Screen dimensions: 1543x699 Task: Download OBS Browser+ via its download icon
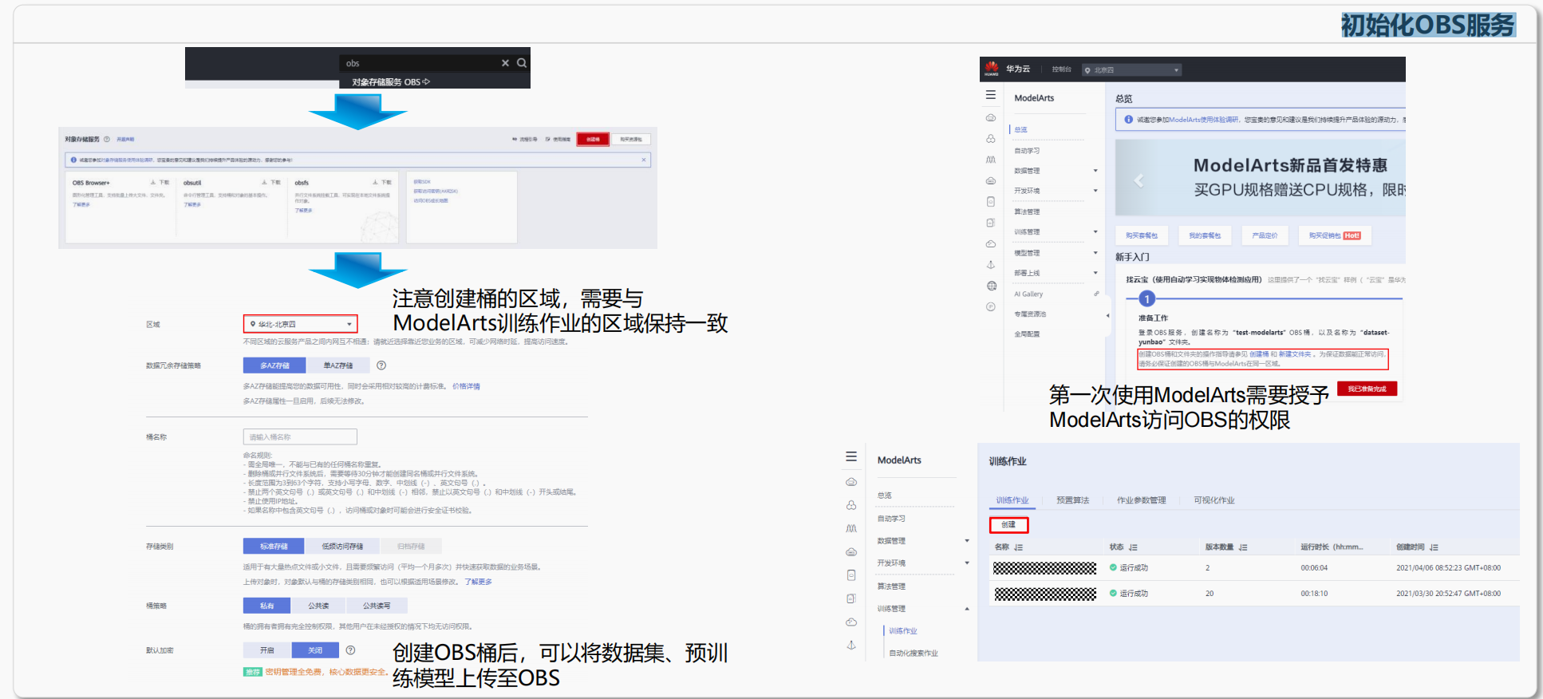(153, 182)
